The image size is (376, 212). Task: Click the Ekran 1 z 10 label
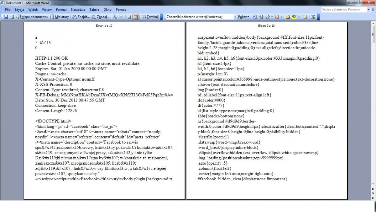click(104, 26)
